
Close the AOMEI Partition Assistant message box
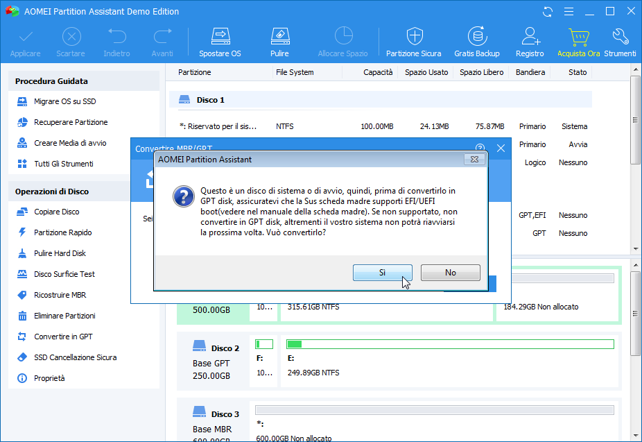pyautogui.click(x=474, y=160)
